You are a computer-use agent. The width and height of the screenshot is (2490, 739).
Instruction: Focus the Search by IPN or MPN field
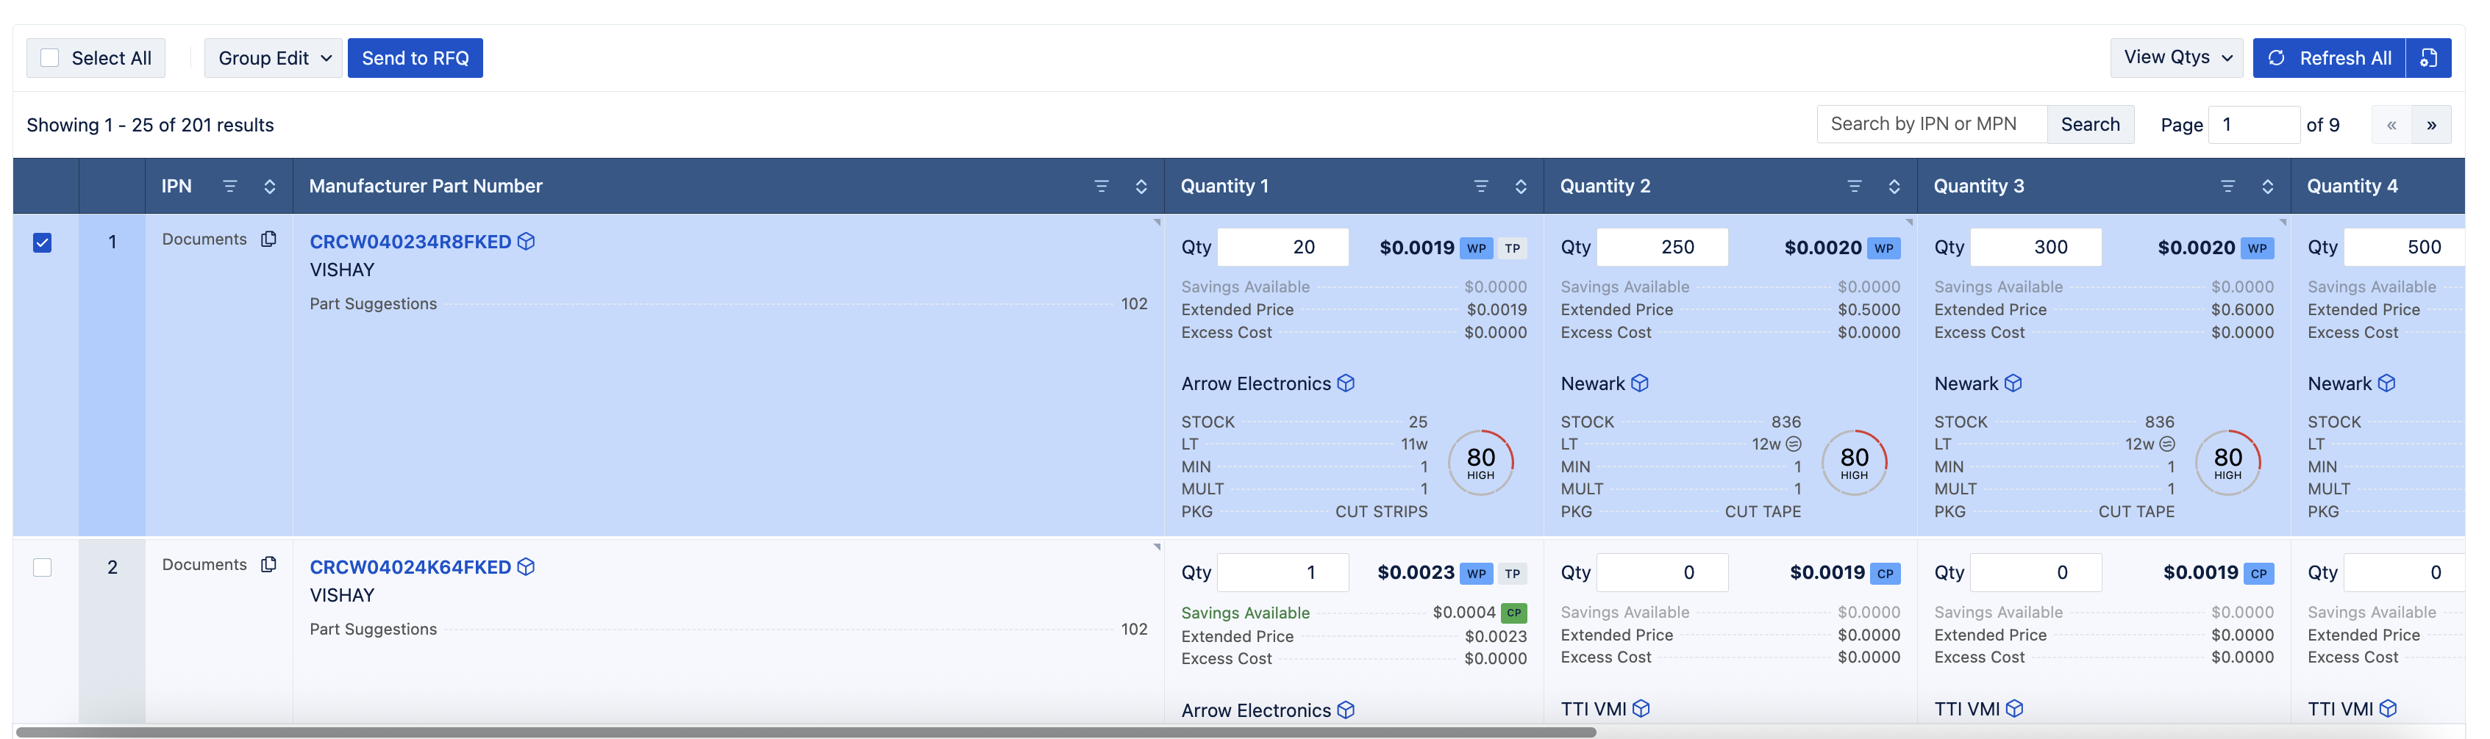[1931, 123]
